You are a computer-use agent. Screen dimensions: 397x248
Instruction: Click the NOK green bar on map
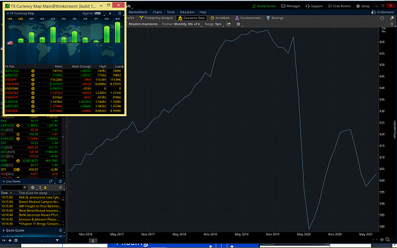pos(53,35)
